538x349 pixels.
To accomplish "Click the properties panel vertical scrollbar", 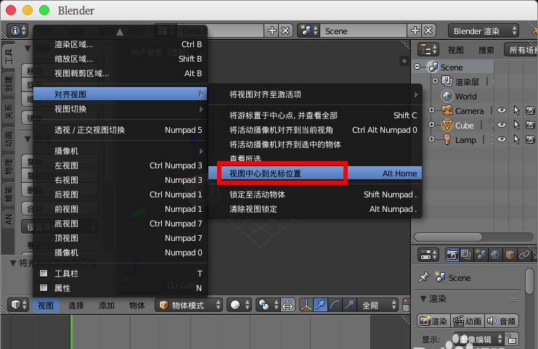I will [530, 281].
